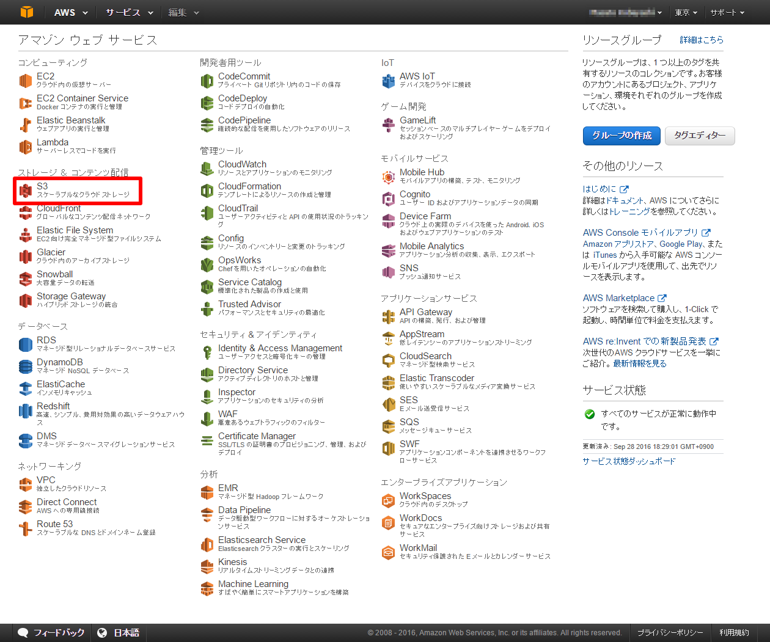
Task: Click the Elastic Beanstalk icon
Action: coord(25,125)
